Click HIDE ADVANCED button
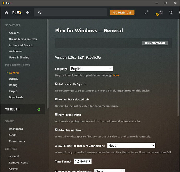 point(155,43)
